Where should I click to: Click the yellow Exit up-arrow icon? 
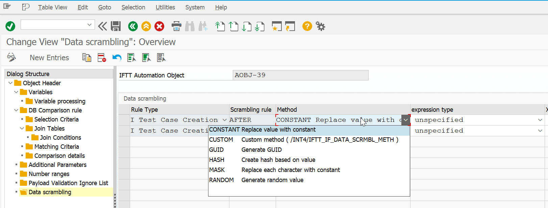coord(146,26)
